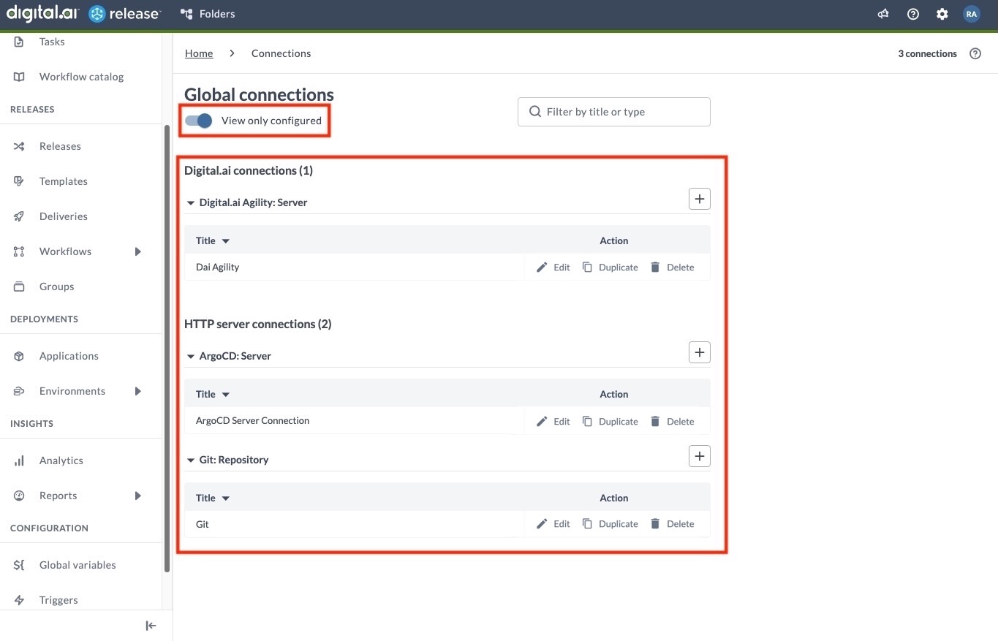Open Workflow catalog book icon
The width and height of the screenshot is (998, 641).
click(x=20, y=77)
